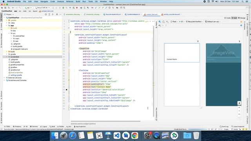
Task: Click the VCS history clock icon
Action: 109,8
